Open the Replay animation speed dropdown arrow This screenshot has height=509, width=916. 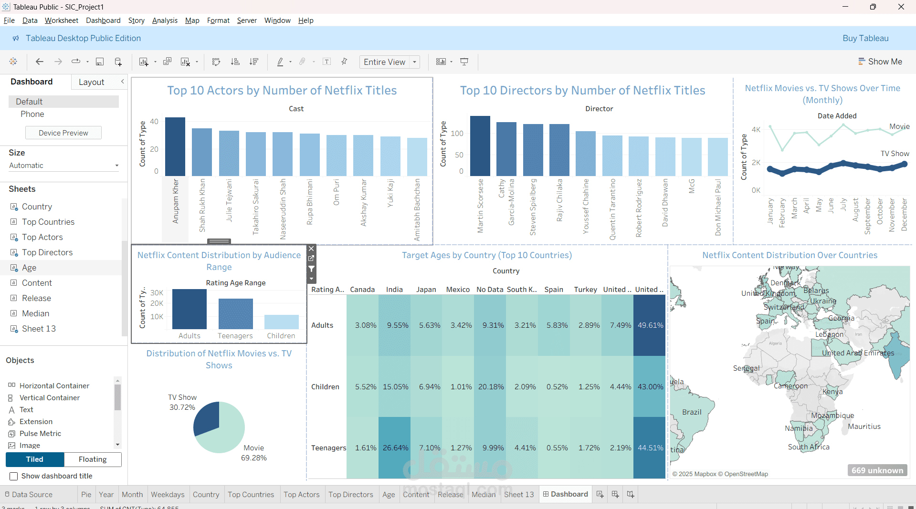click(87, 62)
